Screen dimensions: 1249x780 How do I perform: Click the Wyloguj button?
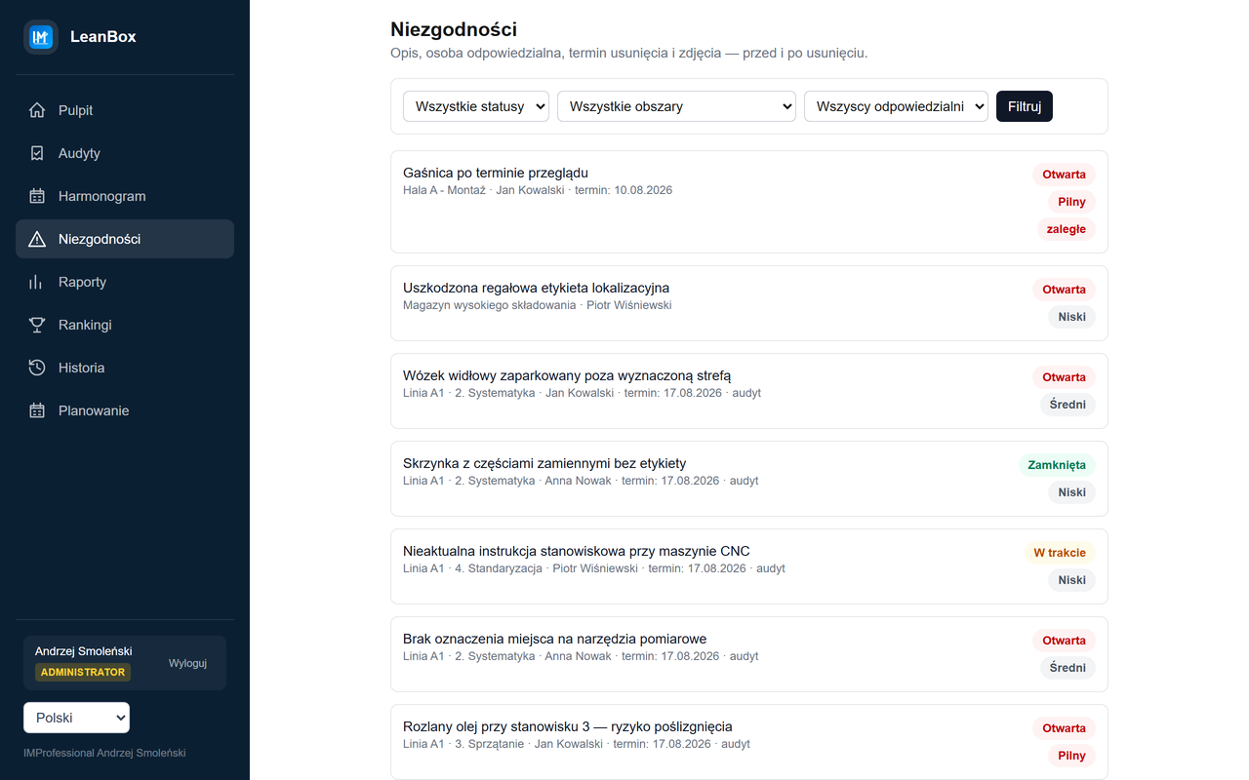pos(187,663)
